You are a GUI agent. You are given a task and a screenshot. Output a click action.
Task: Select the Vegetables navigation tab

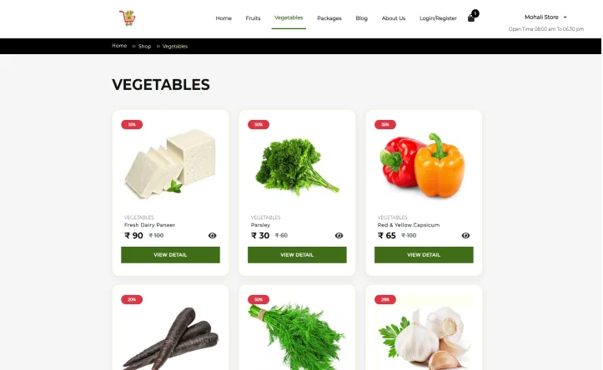(x=289, y=17)
